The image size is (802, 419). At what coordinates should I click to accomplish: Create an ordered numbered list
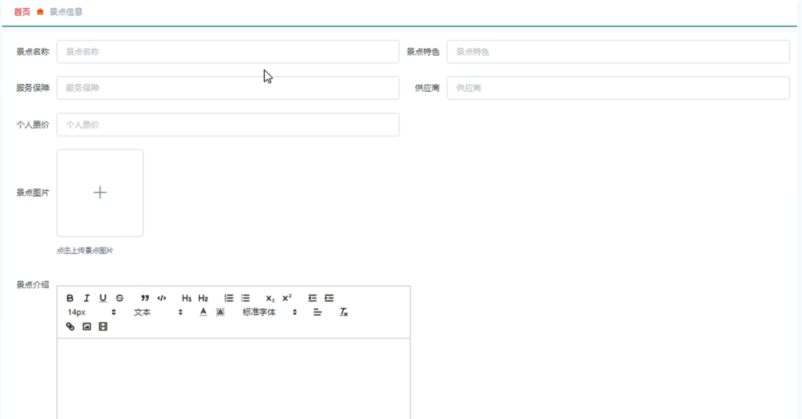(229, 298)
